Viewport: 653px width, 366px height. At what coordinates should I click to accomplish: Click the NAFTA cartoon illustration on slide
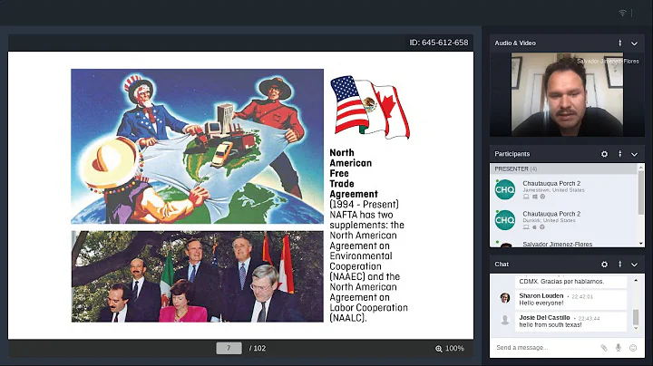point(197,147)
